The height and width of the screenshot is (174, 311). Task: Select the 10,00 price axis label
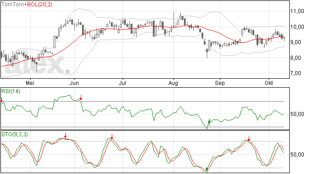click(x=297, y=27)
